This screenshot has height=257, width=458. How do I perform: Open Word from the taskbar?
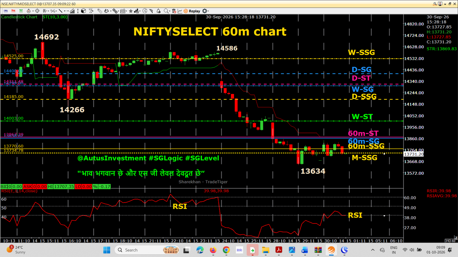(x=305, y=250)
